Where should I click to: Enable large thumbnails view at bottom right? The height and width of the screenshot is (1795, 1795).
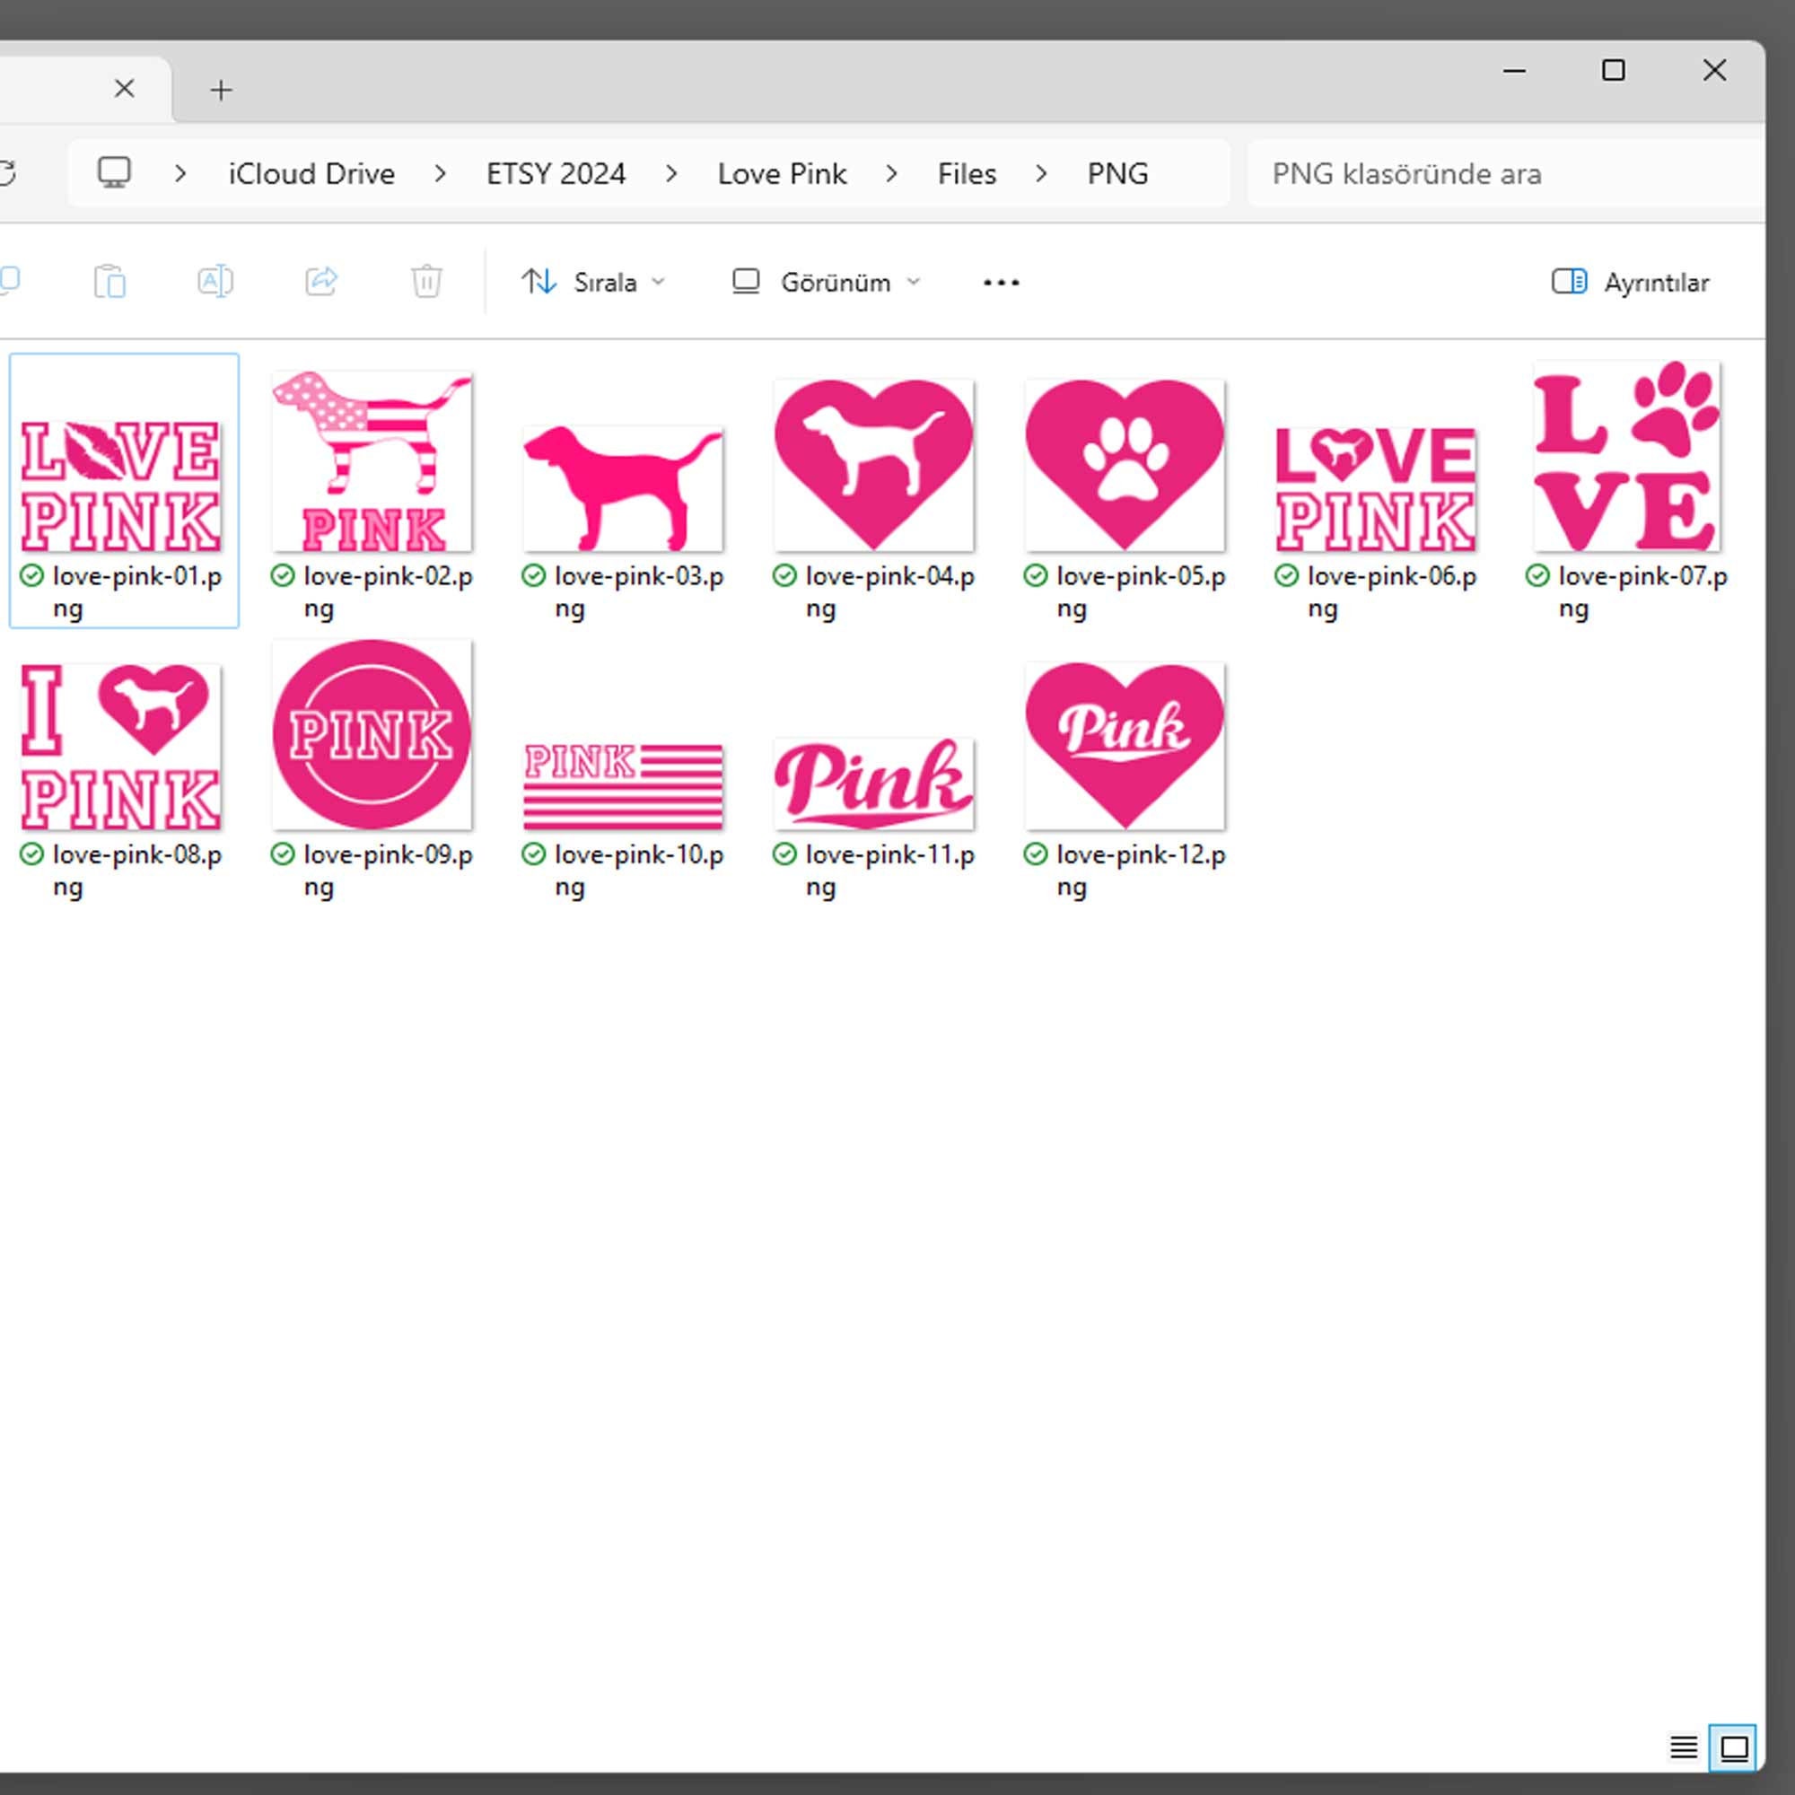(1734, 1745)
